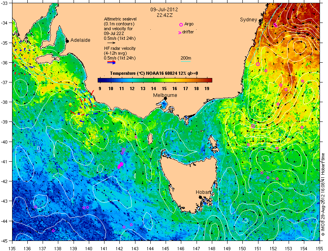Click the '145' longitude axis label
This screenshot has height=251, width=328.
click(166, 249)
